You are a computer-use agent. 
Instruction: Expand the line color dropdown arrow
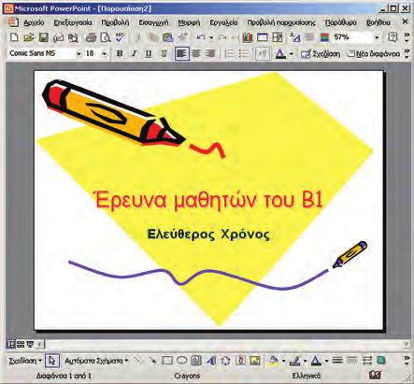click(305, 362)
